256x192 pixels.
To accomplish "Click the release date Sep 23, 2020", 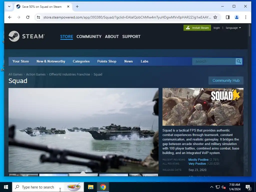I will (x=197, y=170).
